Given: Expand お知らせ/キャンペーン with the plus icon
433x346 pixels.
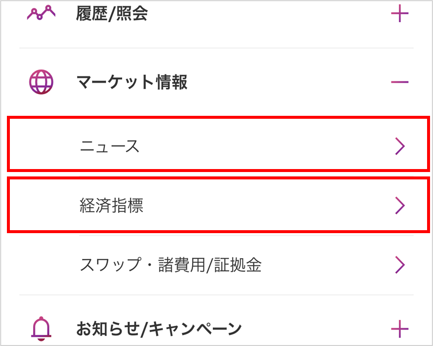Looking at the screenshot, I should [399, 327].
